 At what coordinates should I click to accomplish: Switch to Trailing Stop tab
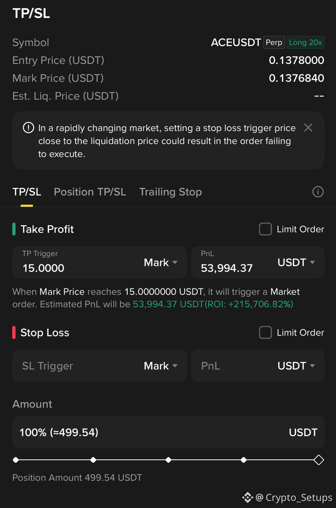point(170,192)
